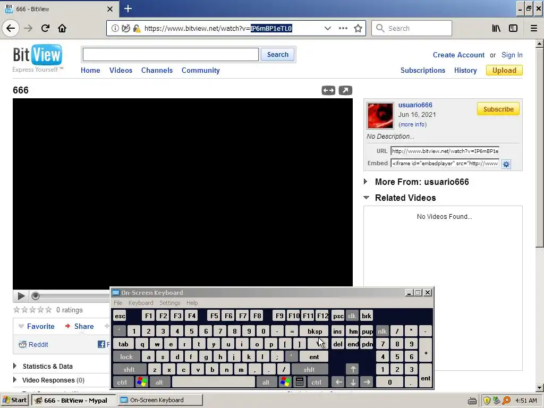Rate video with the fifth star
The image size is (544, 408).
48,310
